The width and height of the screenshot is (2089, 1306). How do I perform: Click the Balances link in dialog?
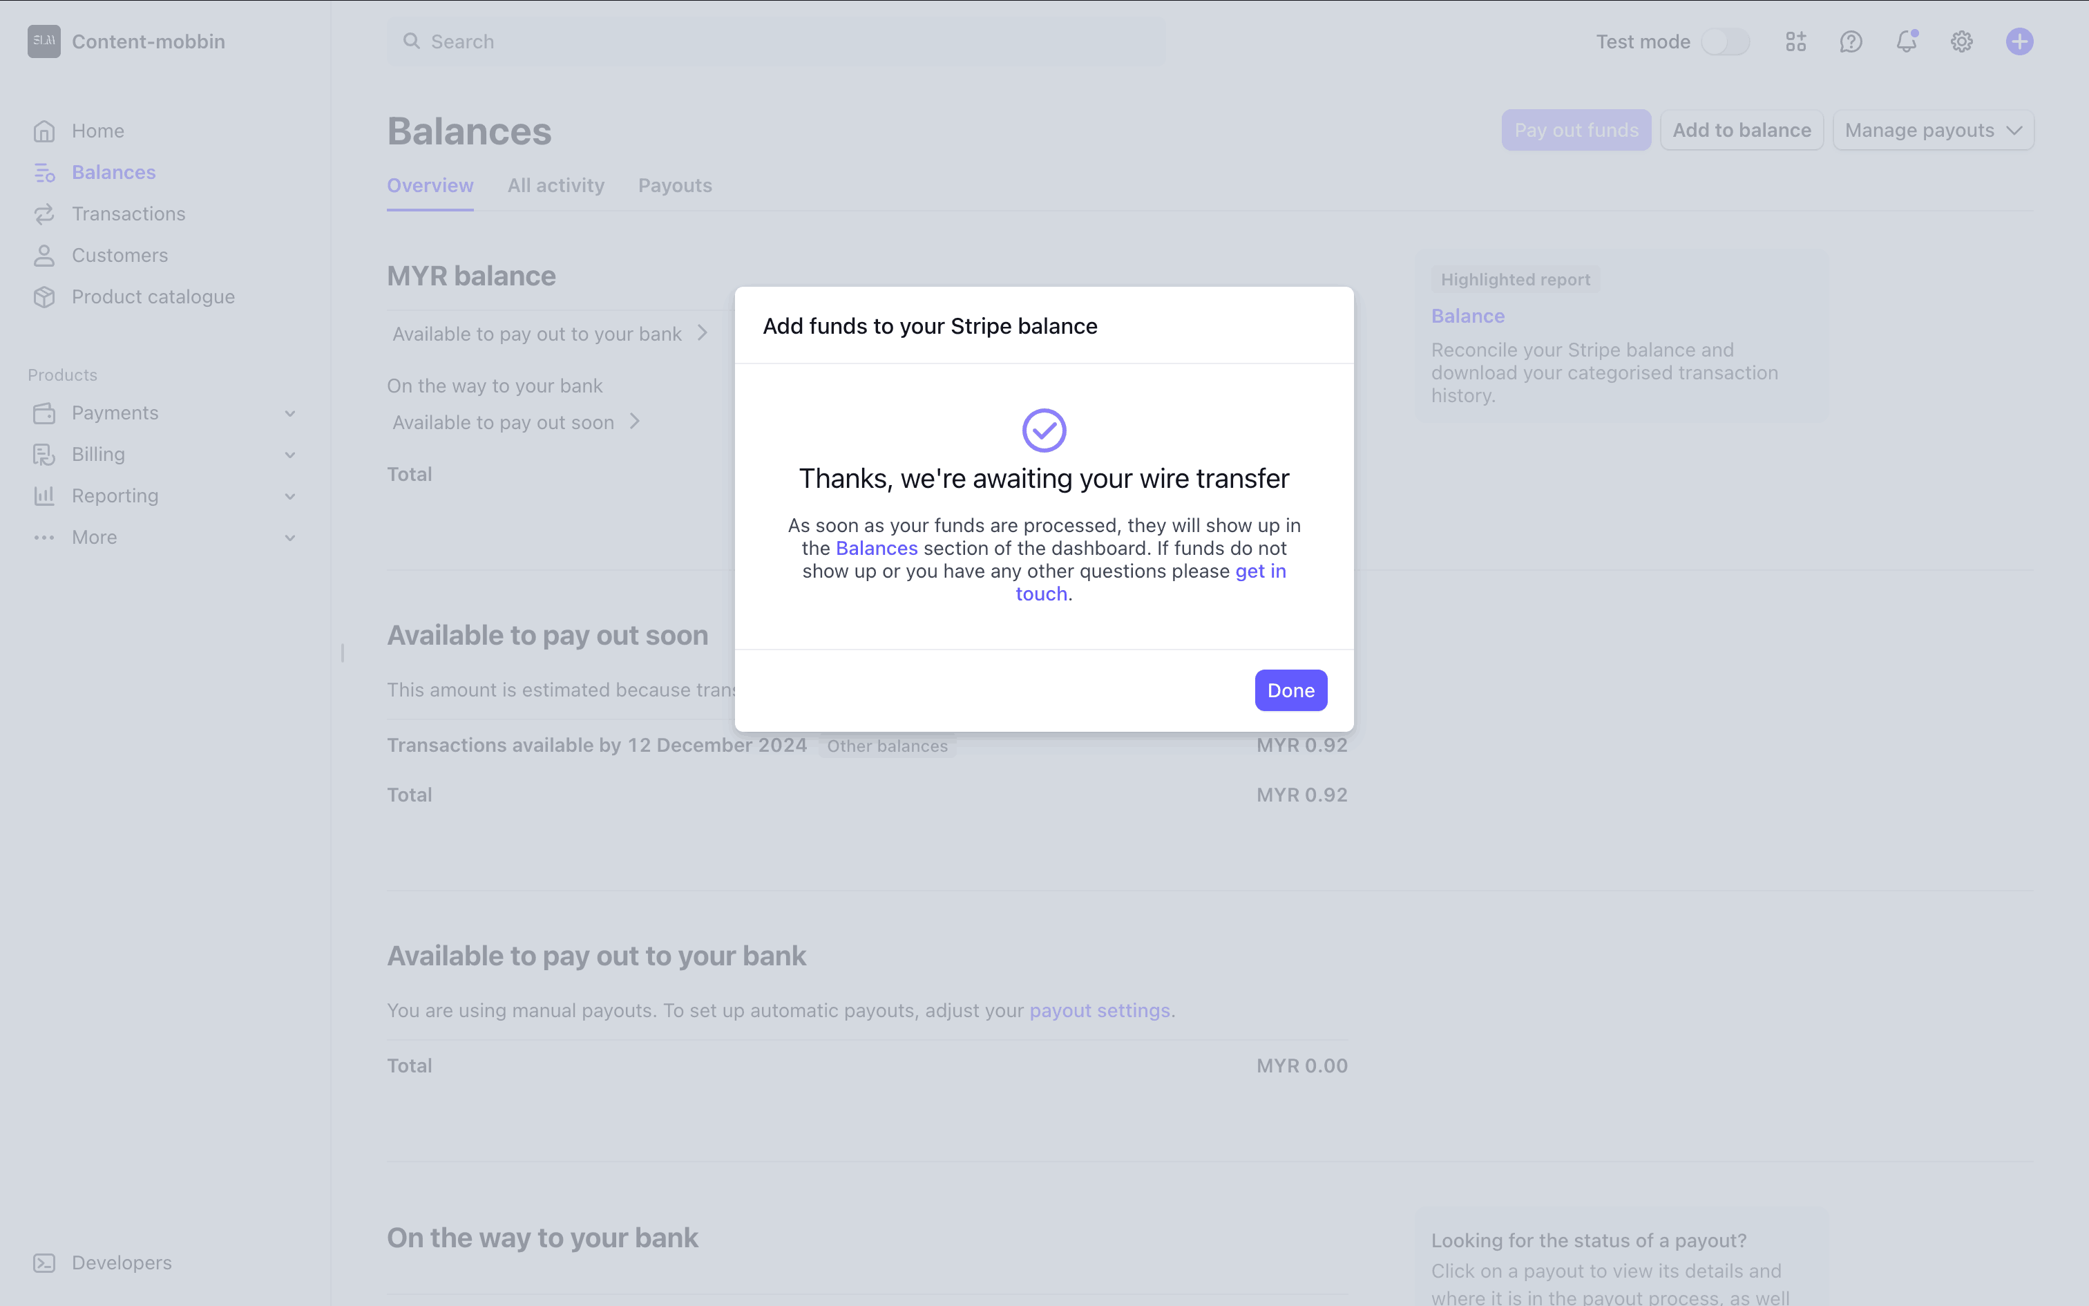coord(876,549)
